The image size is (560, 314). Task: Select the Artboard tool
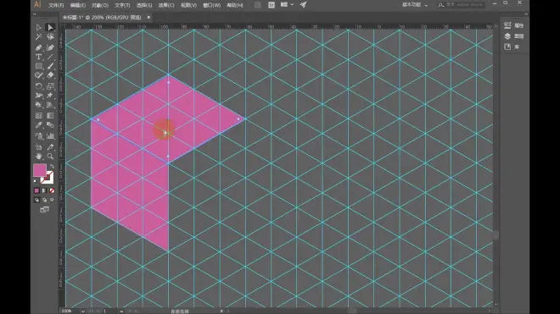click(39, 146)
